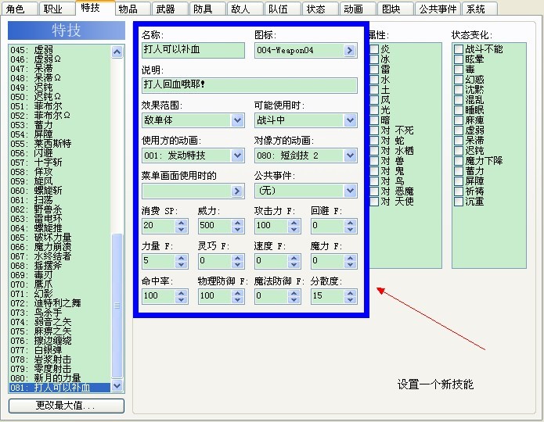Expand the 使用方的动画 dropdown
This screenshot has width=544, height=422.
pos(237,156)
